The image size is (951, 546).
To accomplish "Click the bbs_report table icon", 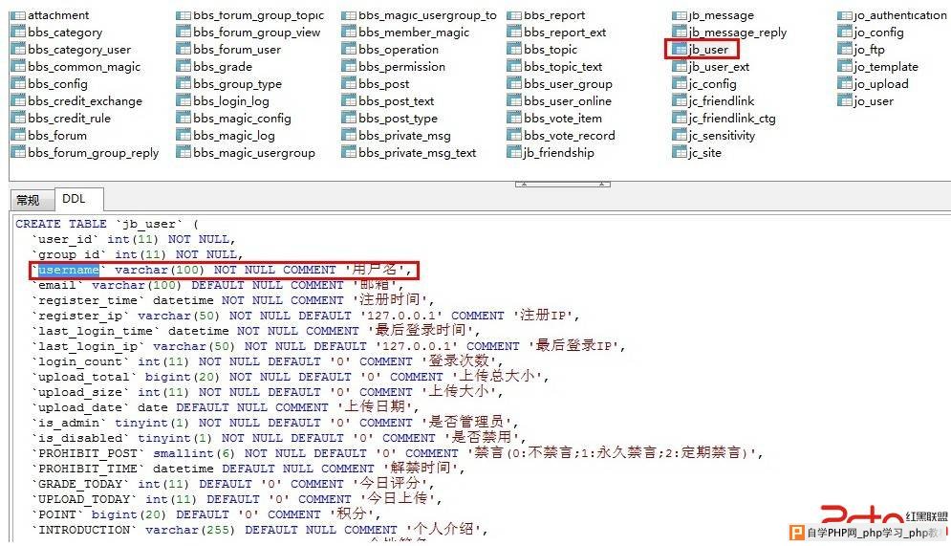I will 514,15.
